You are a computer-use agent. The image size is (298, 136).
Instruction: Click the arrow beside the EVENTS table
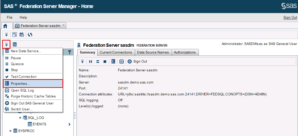point(69,124)
